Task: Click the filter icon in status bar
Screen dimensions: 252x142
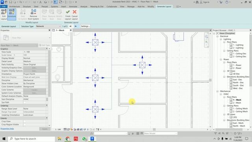Action: tap(239, 133)
